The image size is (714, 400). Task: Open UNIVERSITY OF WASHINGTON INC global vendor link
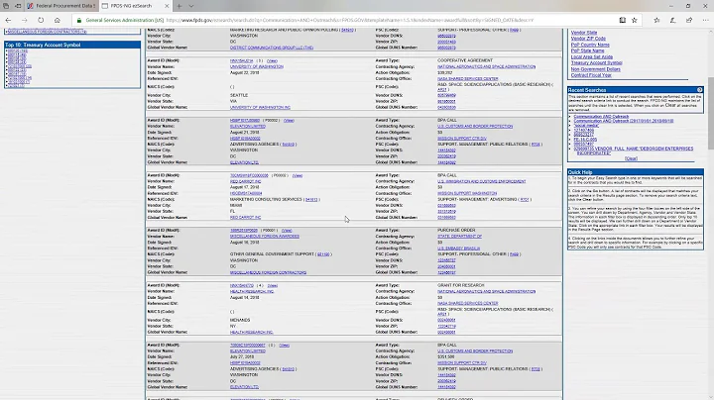260,107
